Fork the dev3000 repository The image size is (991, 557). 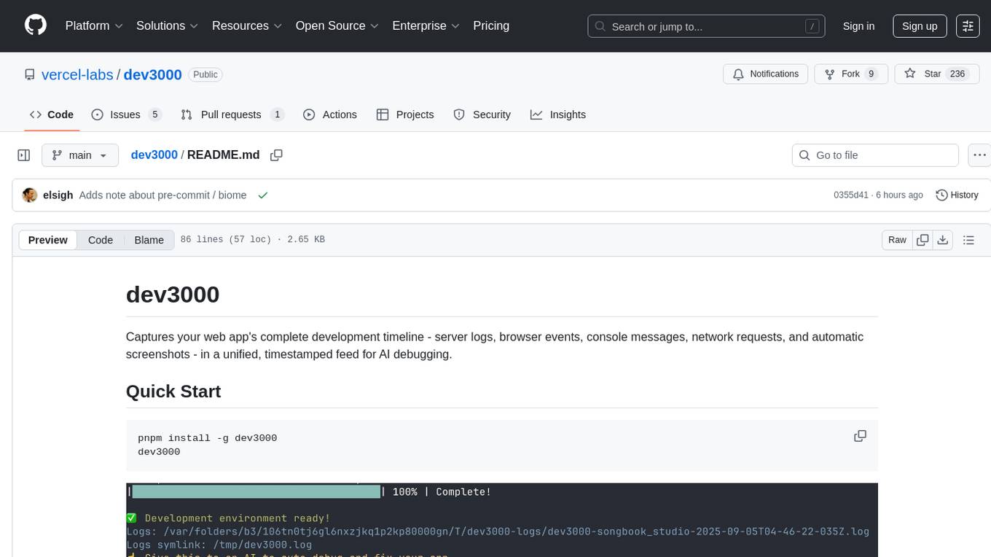click(x=850, y=74)
